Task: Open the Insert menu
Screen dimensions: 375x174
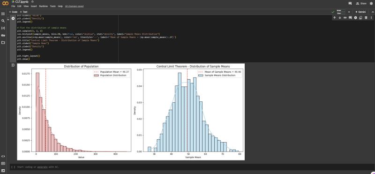Action: point(34,6)
